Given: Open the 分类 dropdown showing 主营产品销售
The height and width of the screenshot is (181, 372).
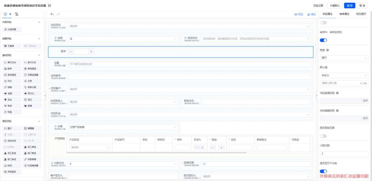Looking at the screenshot, I should coord(123,127).
